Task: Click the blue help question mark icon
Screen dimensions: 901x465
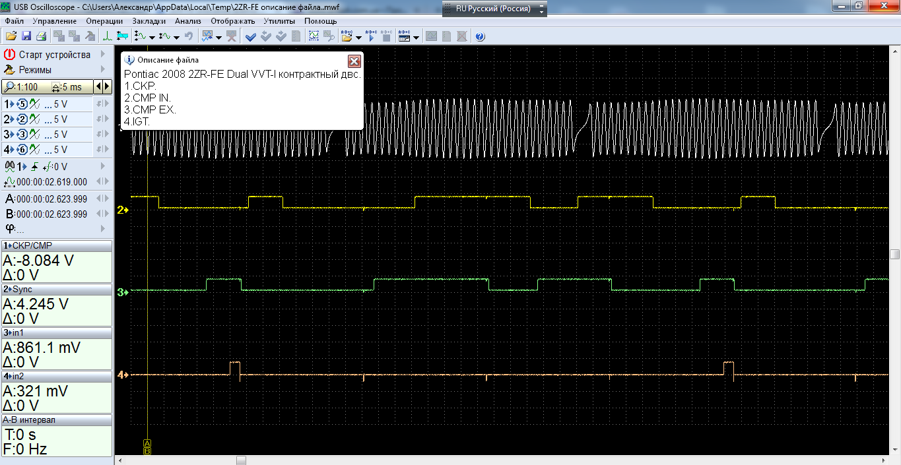Action: pyautogui.click(x=480, y=36)
